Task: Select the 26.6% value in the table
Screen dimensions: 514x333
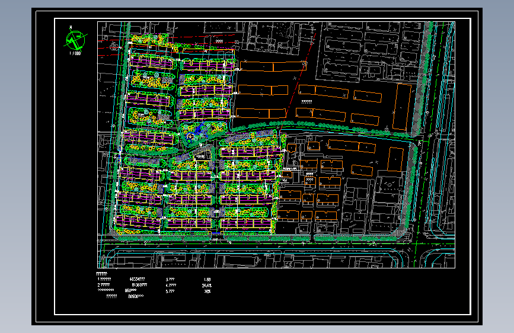Action: 207,286
